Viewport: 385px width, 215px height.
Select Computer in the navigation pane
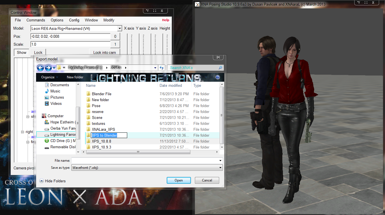[53, 116]
